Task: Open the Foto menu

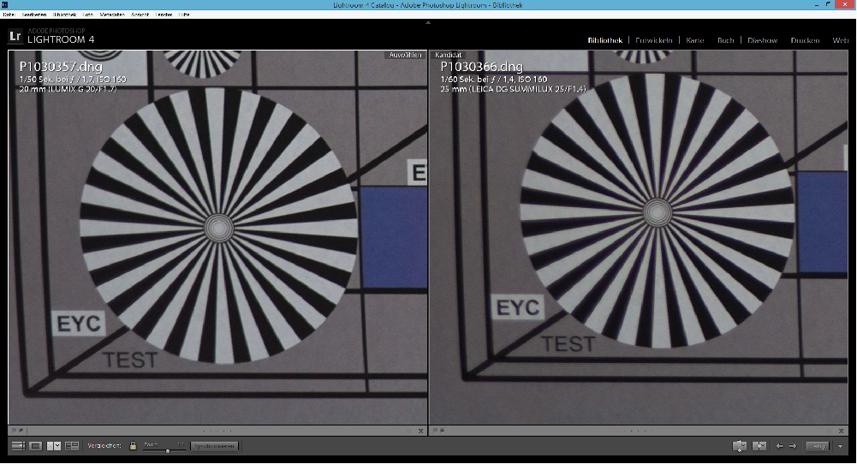Action: click(x=88, y=15)
